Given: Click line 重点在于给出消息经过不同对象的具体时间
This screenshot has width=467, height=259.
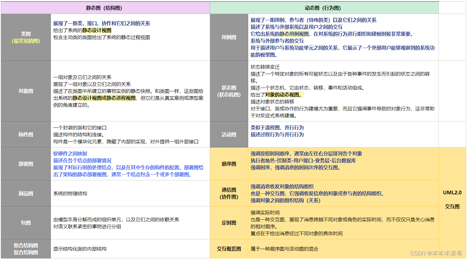Looking at the screenshot, I should 297,233.
